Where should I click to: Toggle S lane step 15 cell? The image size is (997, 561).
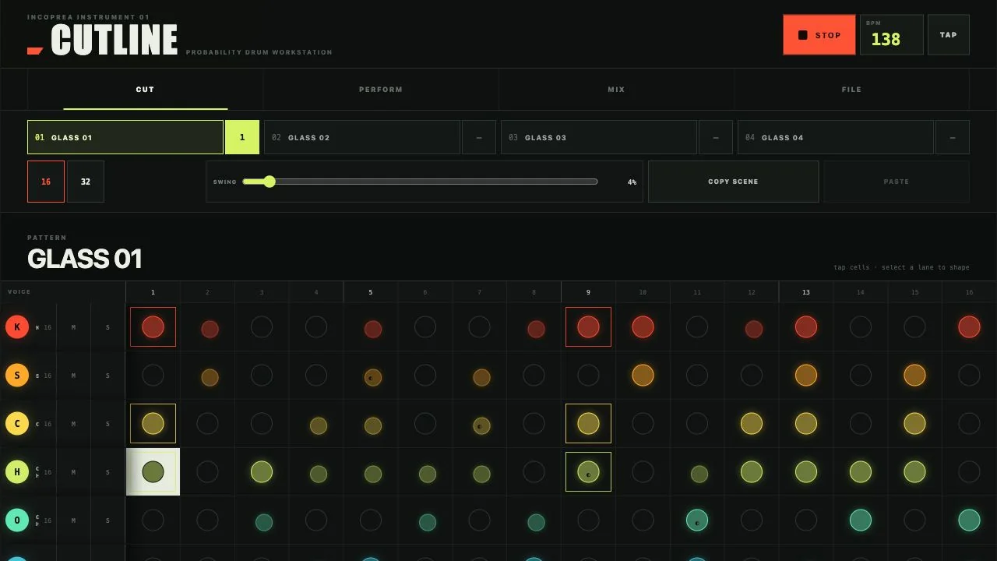coord(914,375)
